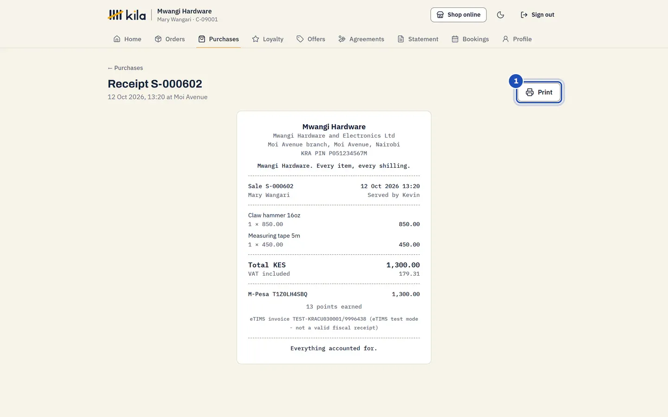The height and width of the screenshot is (417, 668).
Task: Sign out of the account
Action: [537, 15]
